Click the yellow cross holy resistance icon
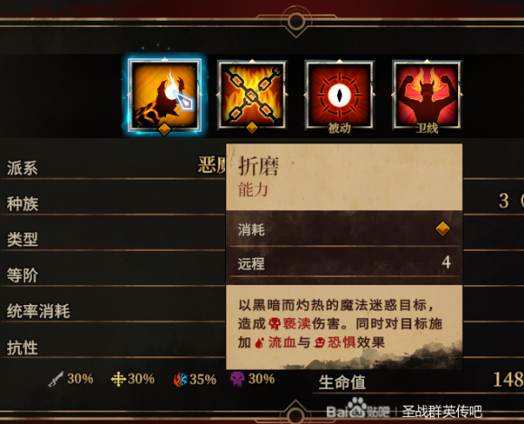524x424 pixels. point(118,379)
